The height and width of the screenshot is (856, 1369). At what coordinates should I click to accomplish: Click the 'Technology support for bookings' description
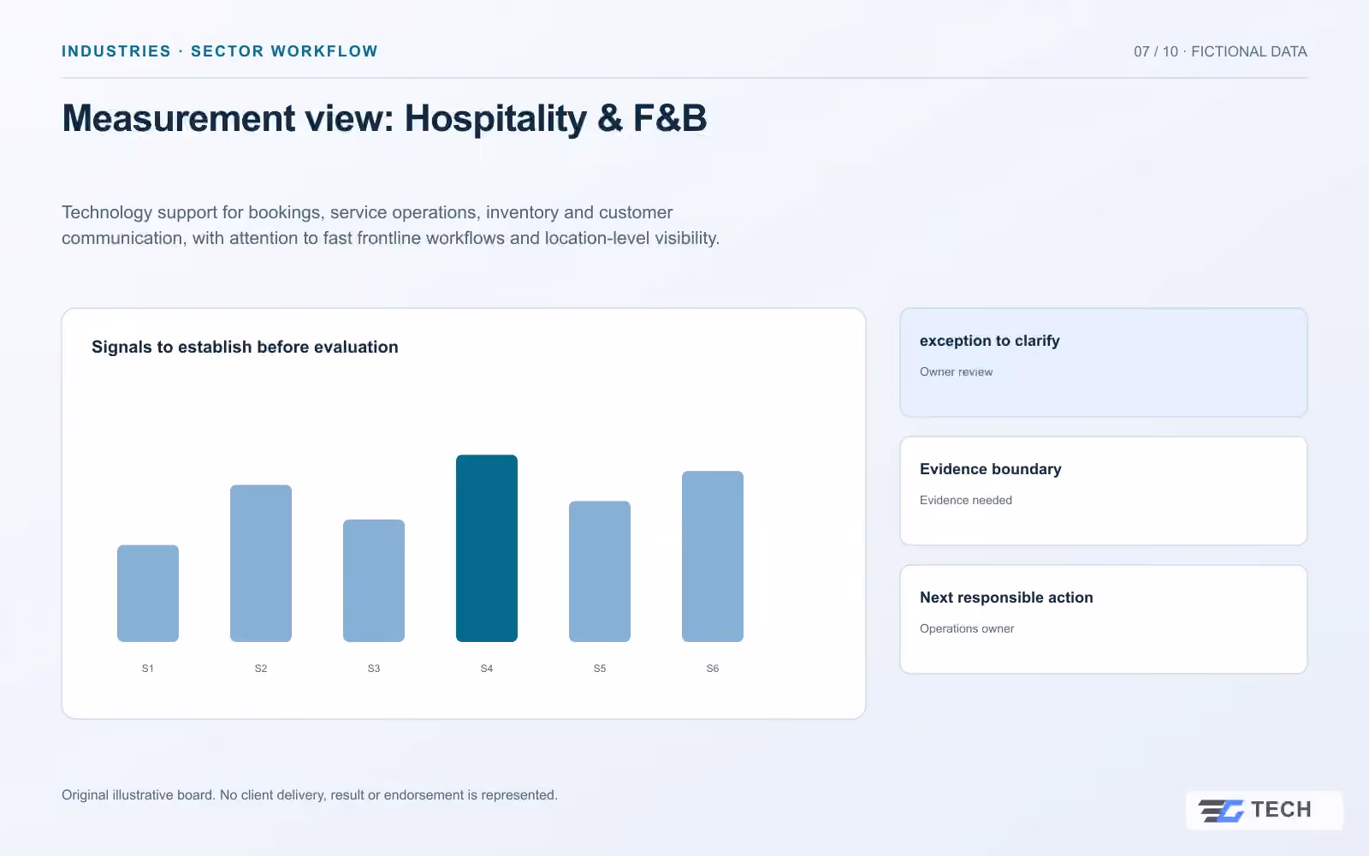pos(391,225)
